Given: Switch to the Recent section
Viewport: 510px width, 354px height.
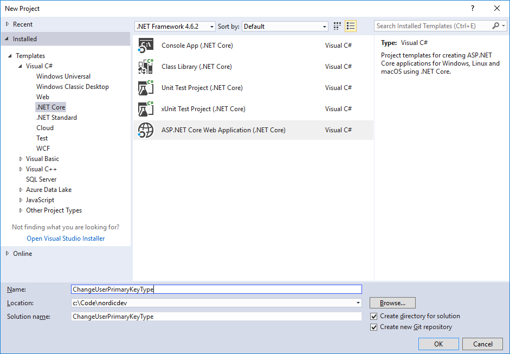Looking at the screenshot, I should coord(24,24).
